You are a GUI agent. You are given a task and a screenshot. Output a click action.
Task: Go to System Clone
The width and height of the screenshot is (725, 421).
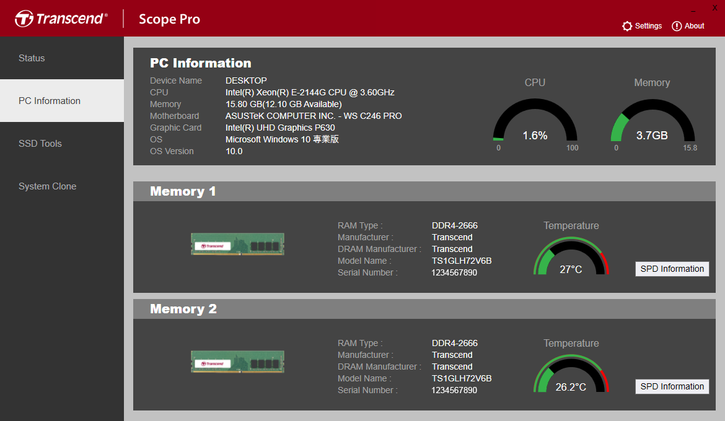click(x=62, y=186)
